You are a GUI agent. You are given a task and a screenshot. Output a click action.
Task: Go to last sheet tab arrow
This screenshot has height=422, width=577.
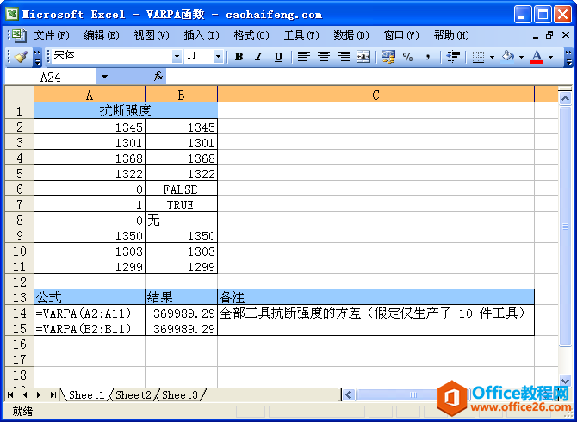(53, 394)
